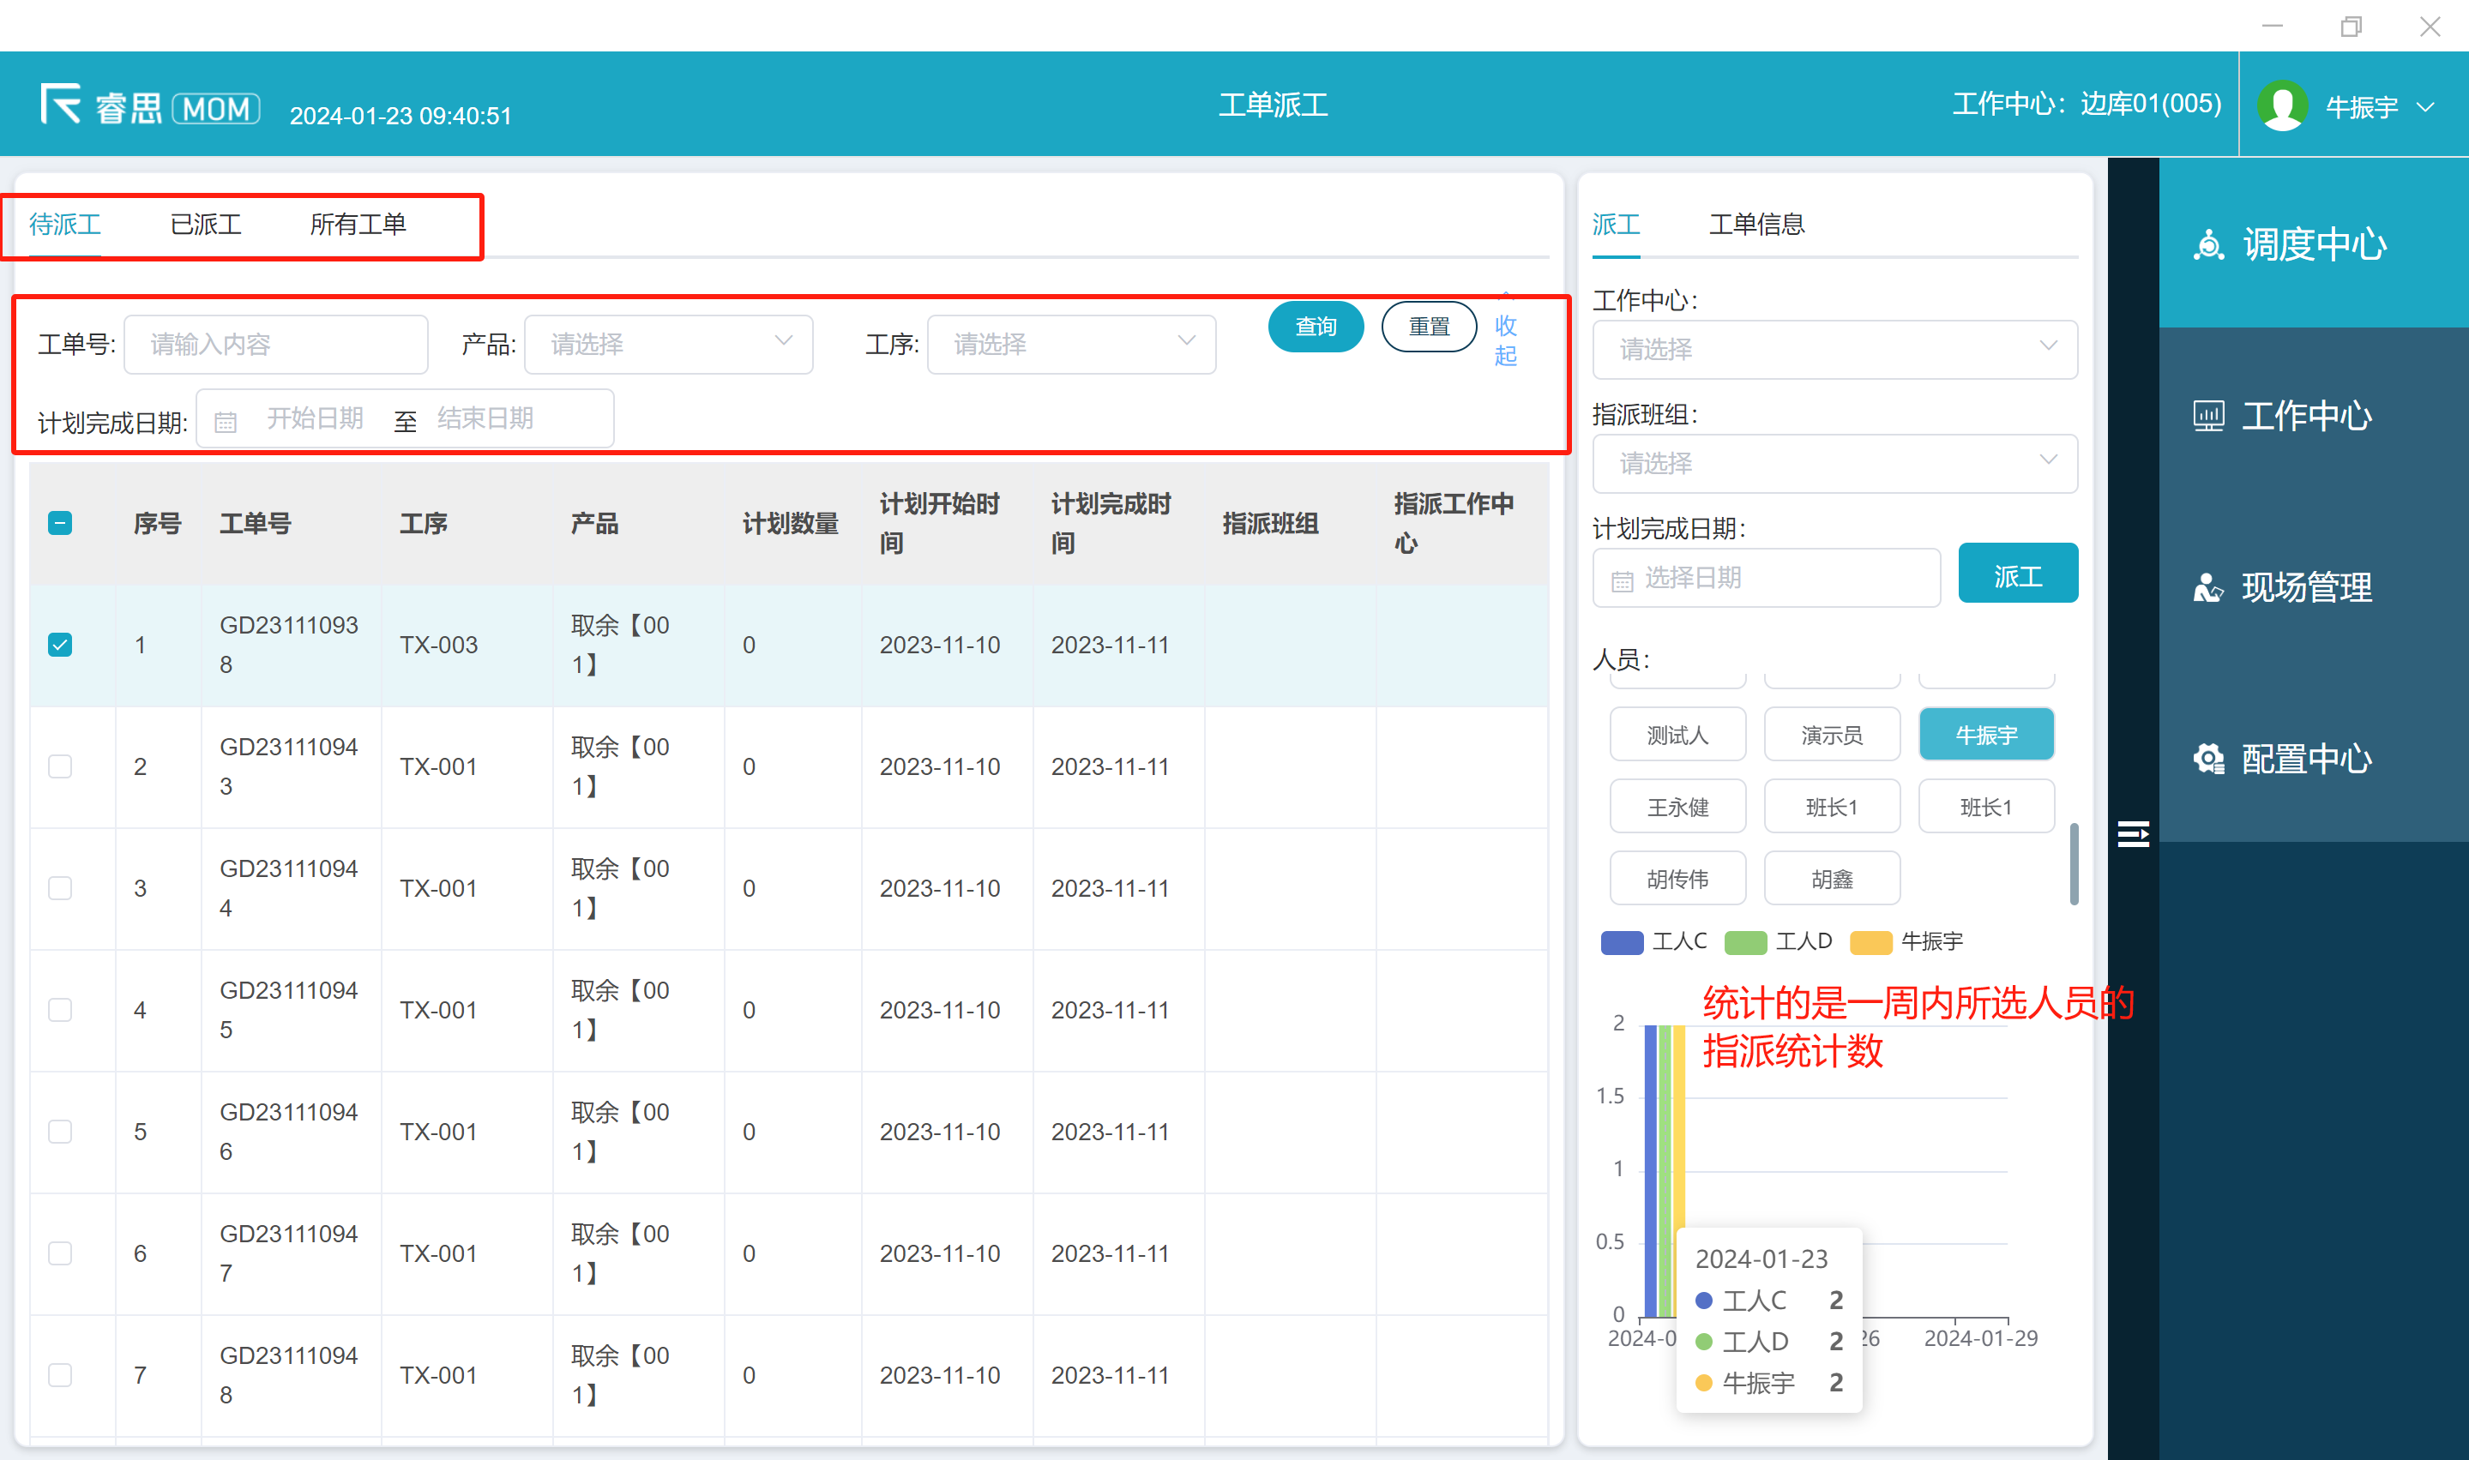
Task: Open the 调度中心 sidebar icon
Action: pyautogui.click(x=2208, y=244)
